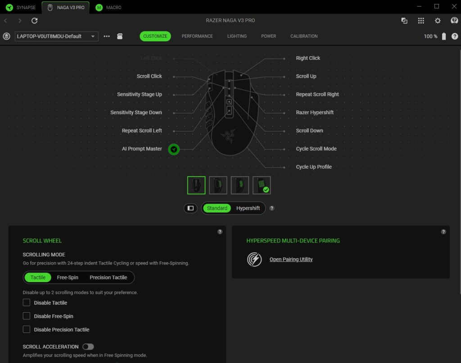Open help icon next to Hypershift
This screenshot has height=363, width=461.
pyautogui.click(x=272, y=208)
